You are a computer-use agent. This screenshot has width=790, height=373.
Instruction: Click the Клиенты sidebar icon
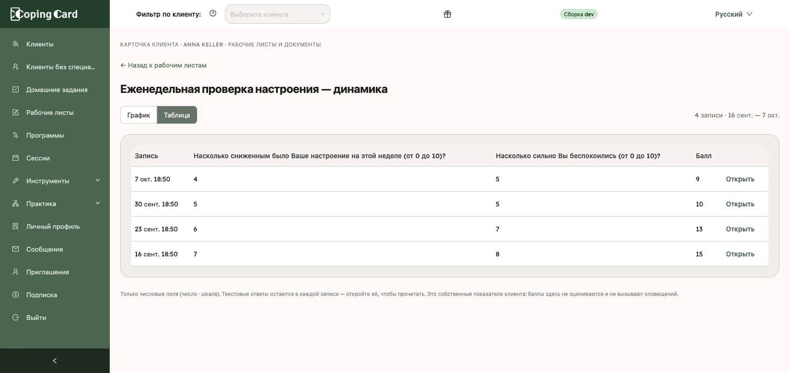pos(16,44)
